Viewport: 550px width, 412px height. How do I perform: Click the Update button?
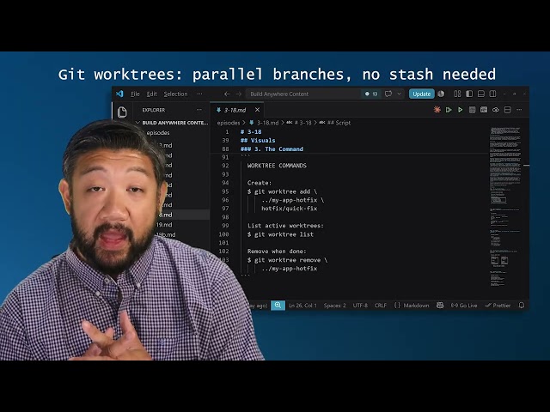pos(422,94)
